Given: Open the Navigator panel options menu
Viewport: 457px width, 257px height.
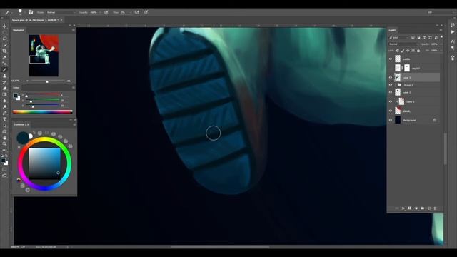Looking at the screenshot, I should pyautogui.click(x=74, y=30).
